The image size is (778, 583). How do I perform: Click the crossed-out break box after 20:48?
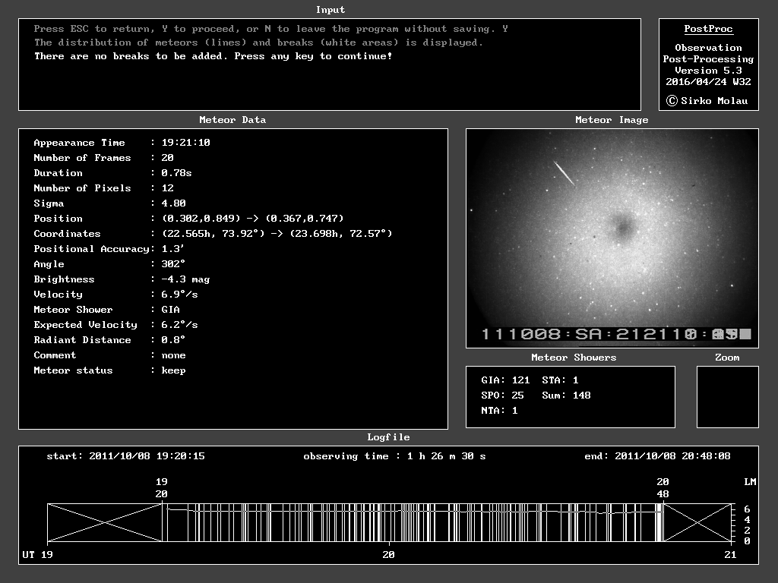click(697, 522)
